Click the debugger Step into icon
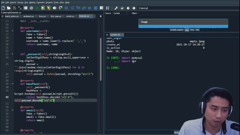Image resolution: width=240 pixels, height=135 pixels. [x=78, y=8]
